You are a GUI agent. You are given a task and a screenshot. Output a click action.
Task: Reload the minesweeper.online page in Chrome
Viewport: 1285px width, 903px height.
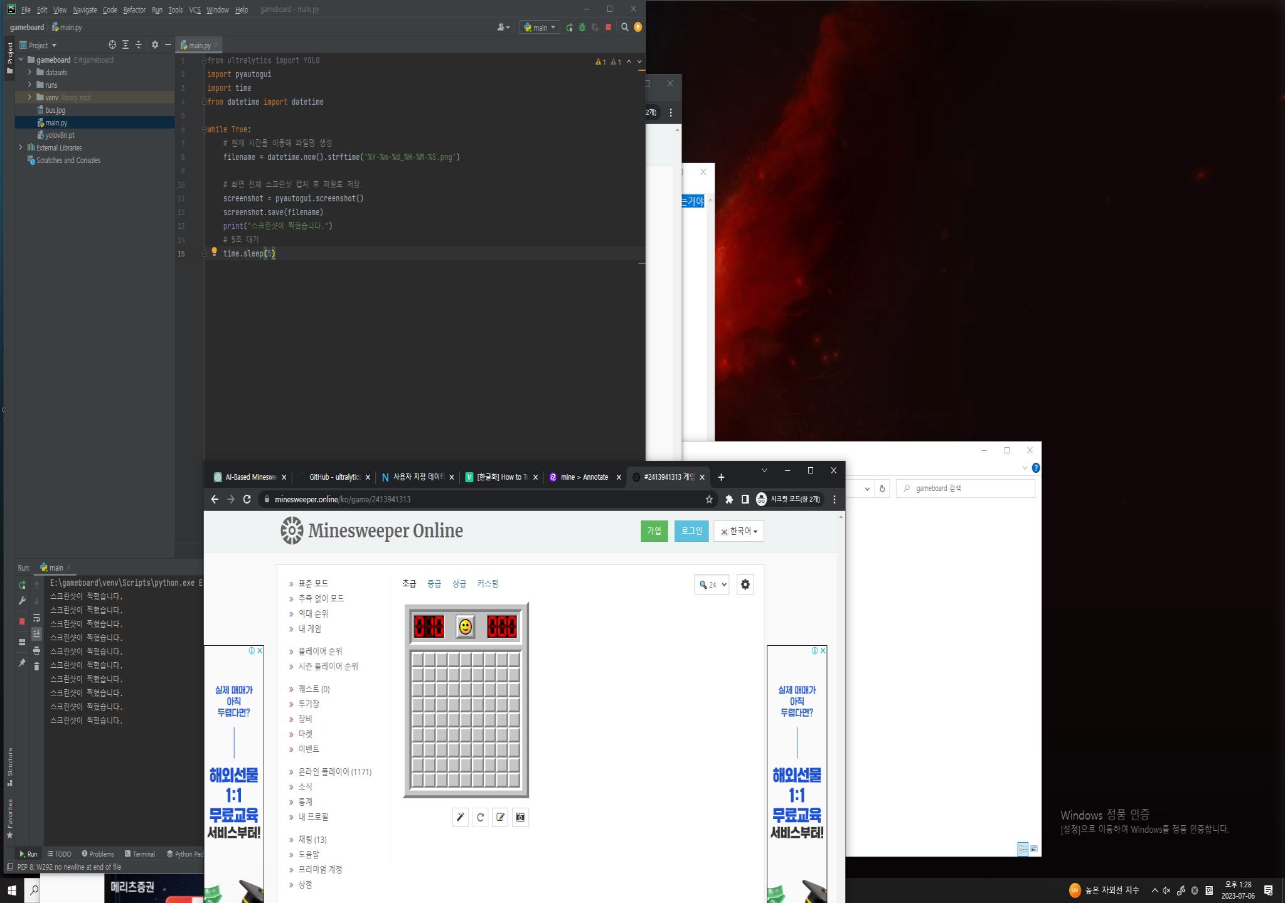click(x=247, y=499)
